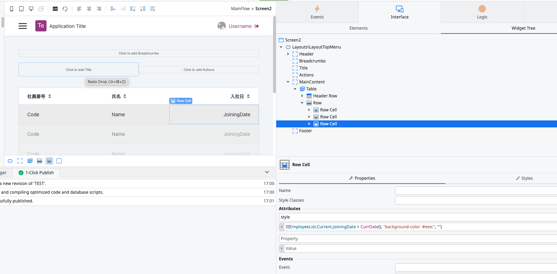This screenshot has height=274, width=557.
Task: Click the MainFlow breadcrumb link
Action: coord(240,9)
